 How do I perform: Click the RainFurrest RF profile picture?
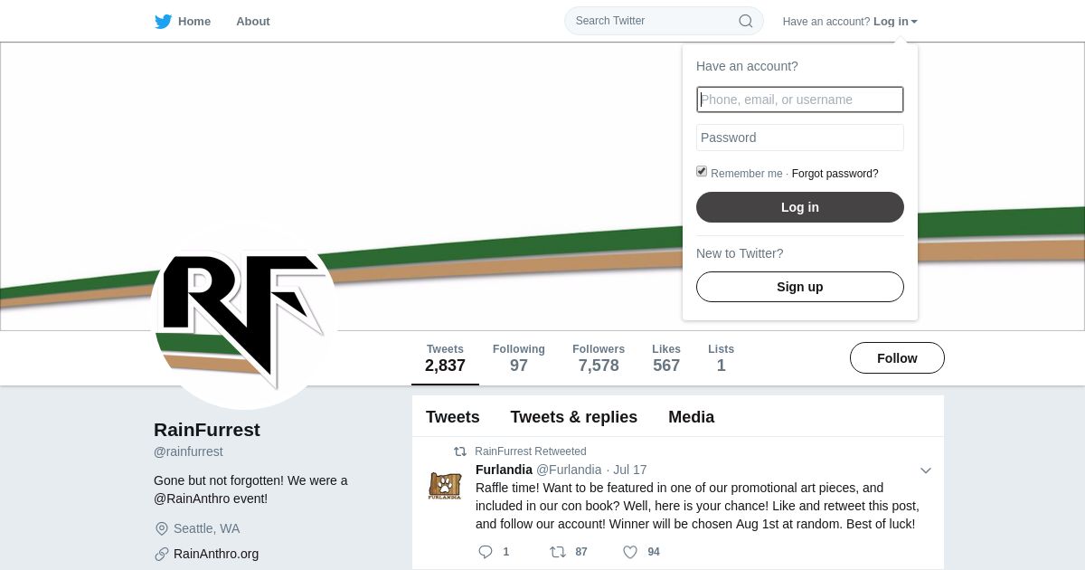(x=244, y=315)
